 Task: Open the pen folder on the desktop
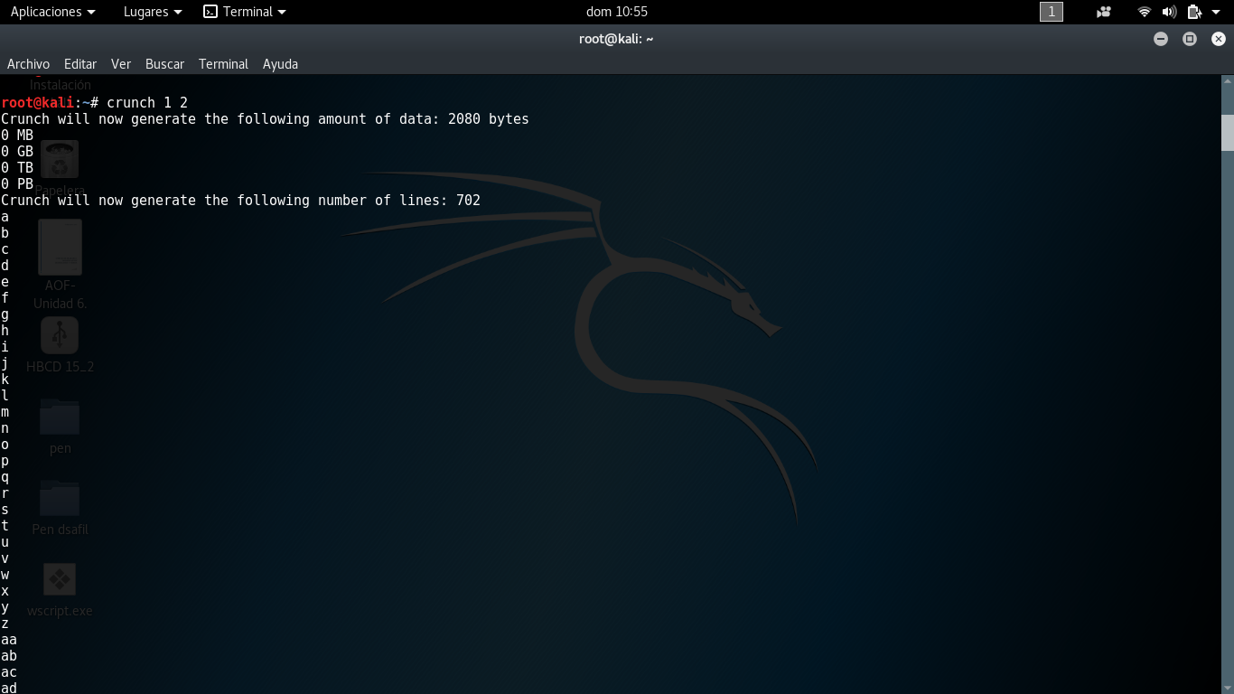60,416
